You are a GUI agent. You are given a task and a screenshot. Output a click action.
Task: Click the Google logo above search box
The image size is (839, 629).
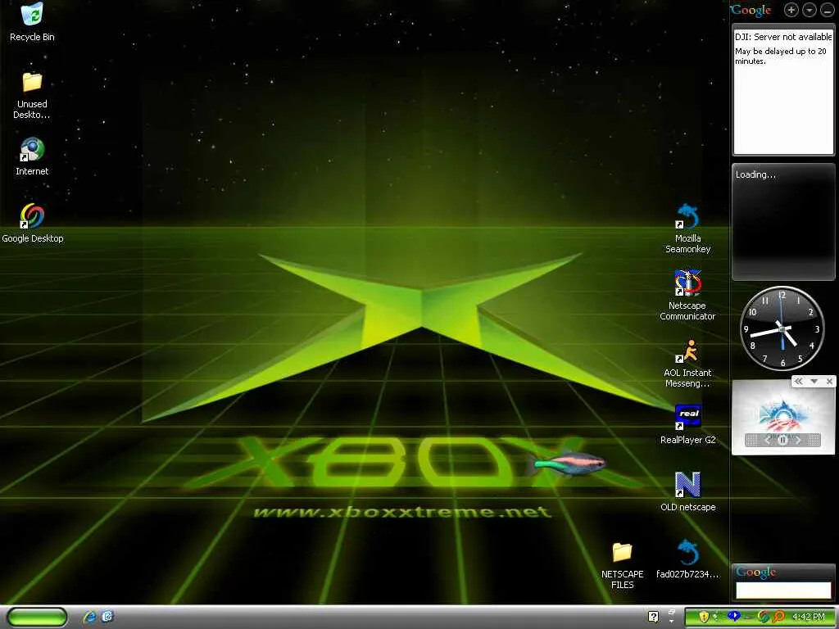click(x=755, y=572)
